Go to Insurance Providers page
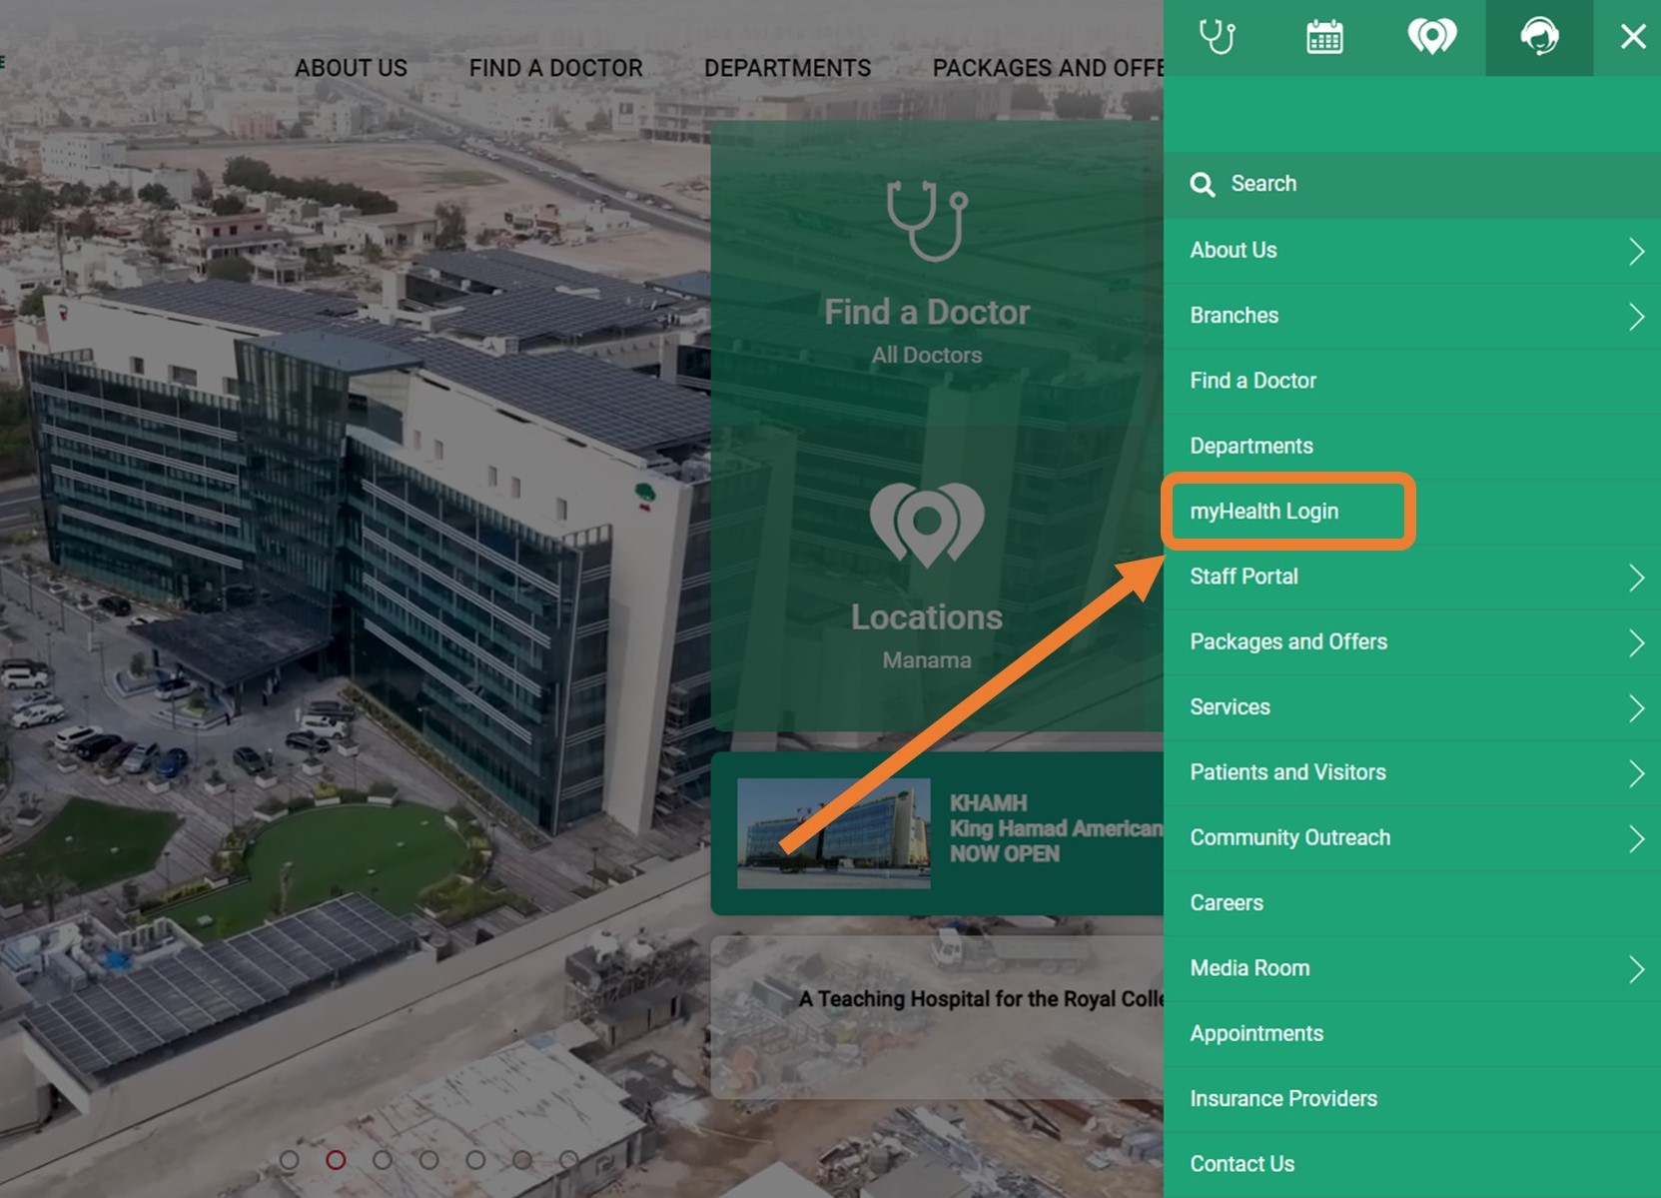Screen dimensions: 1661x1198 (x=1283, y=1099)
